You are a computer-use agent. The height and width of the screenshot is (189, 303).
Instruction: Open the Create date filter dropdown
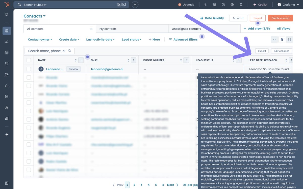point(69,40)
